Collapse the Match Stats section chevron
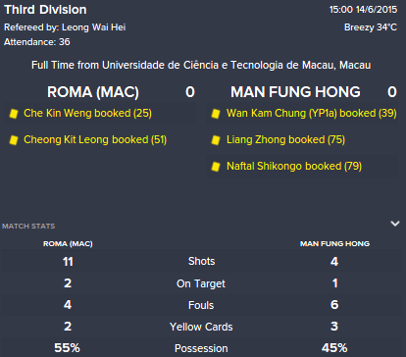This screenshot has width=406, height=357. 395,224
